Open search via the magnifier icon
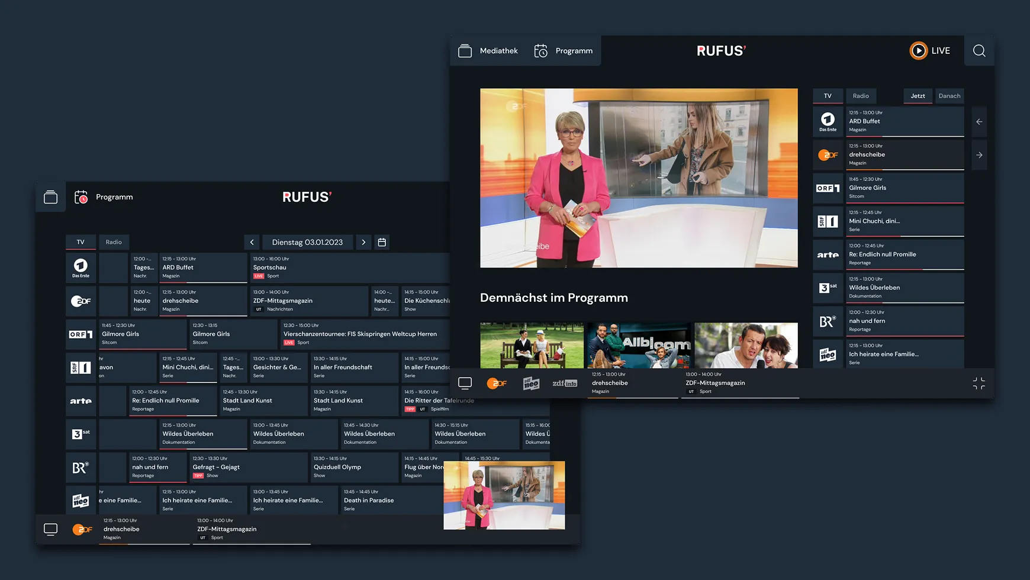Screen dimensions: 1030x580 point(980,51)
